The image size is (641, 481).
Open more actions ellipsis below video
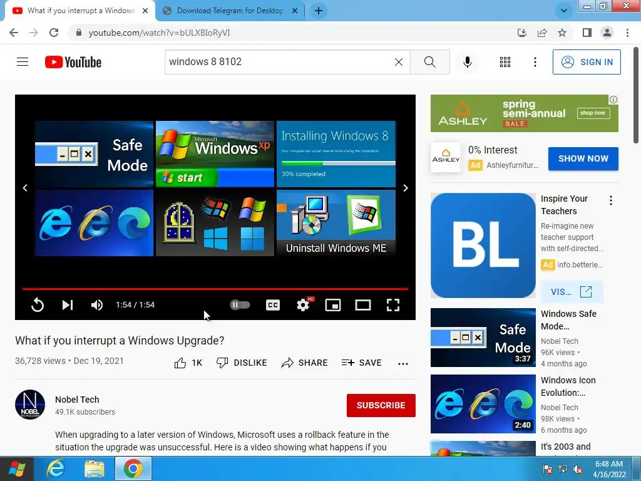[403, 364]
